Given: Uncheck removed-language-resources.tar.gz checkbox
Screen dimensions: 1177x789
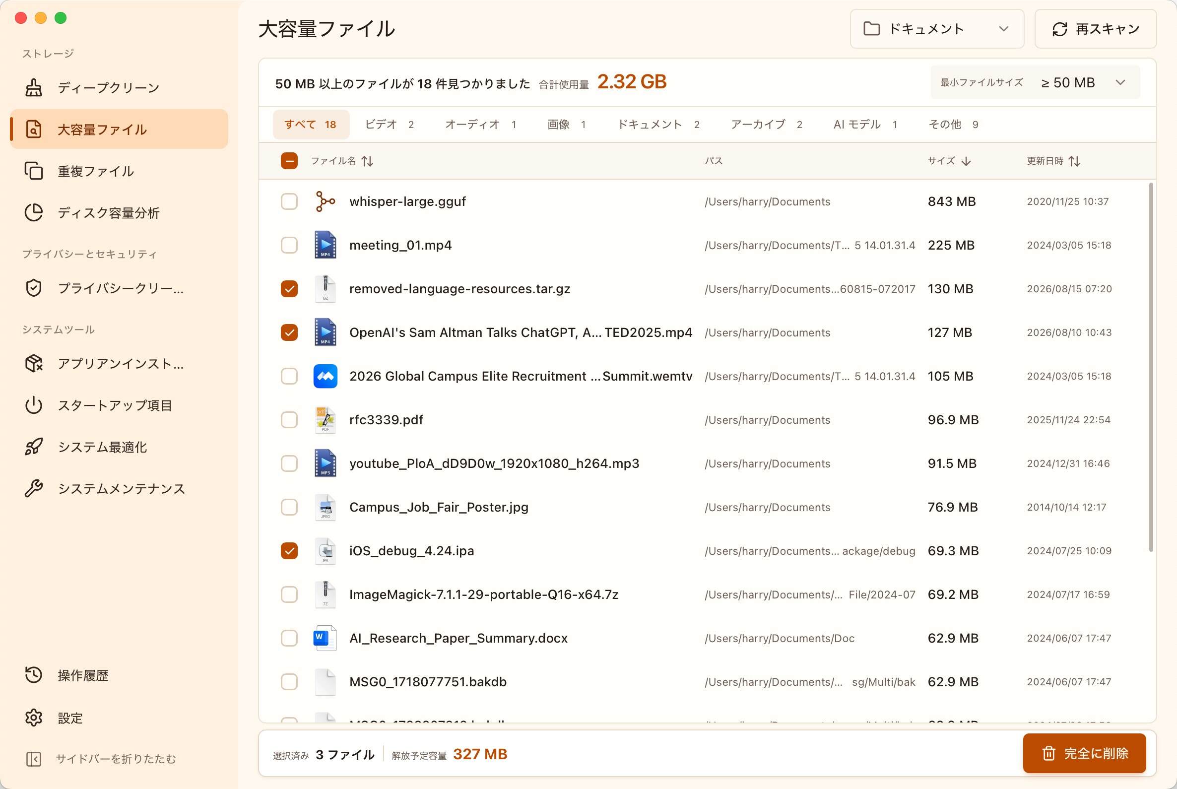Looking at the screenshot, I should pyautogui.click(x=289, y=289).
